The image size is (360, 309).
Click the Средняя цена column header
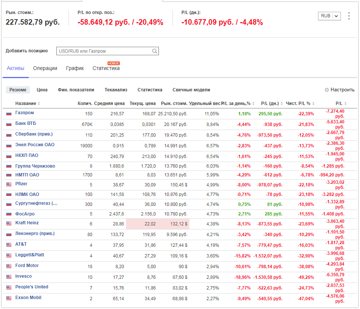109,103
